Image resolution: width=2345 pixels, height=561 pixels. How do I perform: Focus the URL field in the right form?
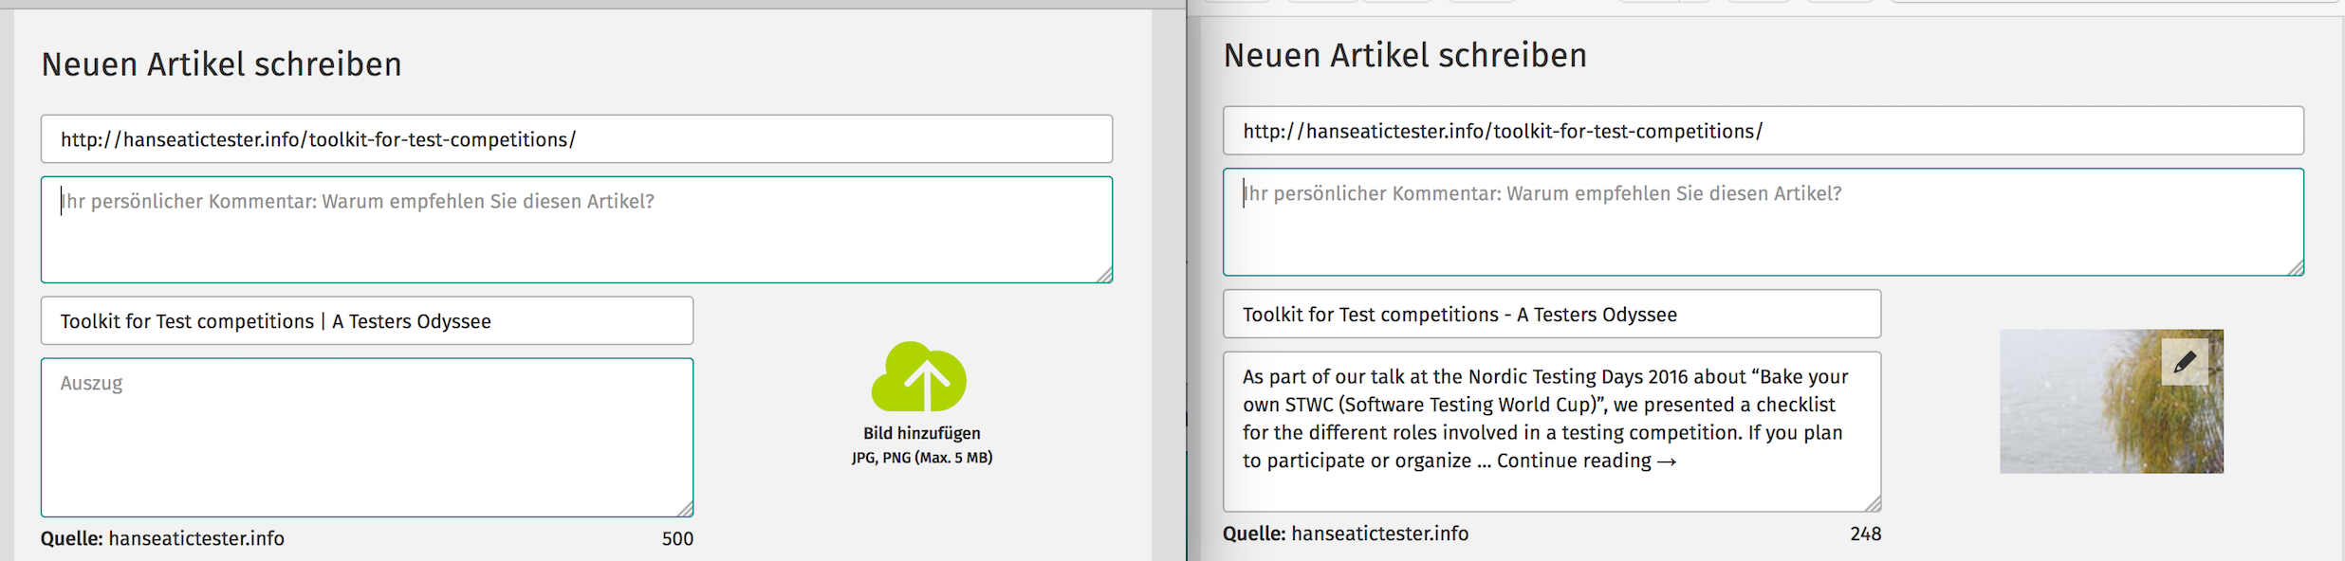pyautogui.click(x=1763, y=131)
